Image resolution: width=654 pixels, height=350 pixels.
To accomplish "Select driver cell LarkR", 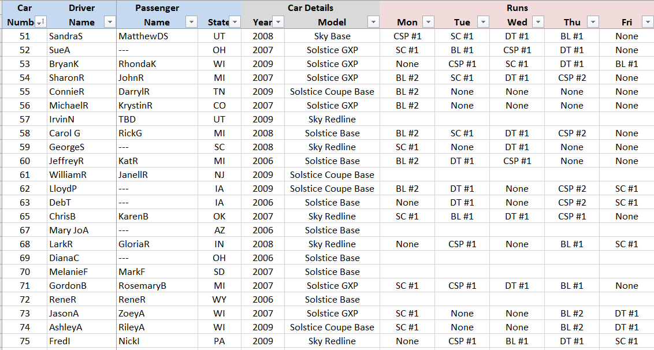I will 82,244.
